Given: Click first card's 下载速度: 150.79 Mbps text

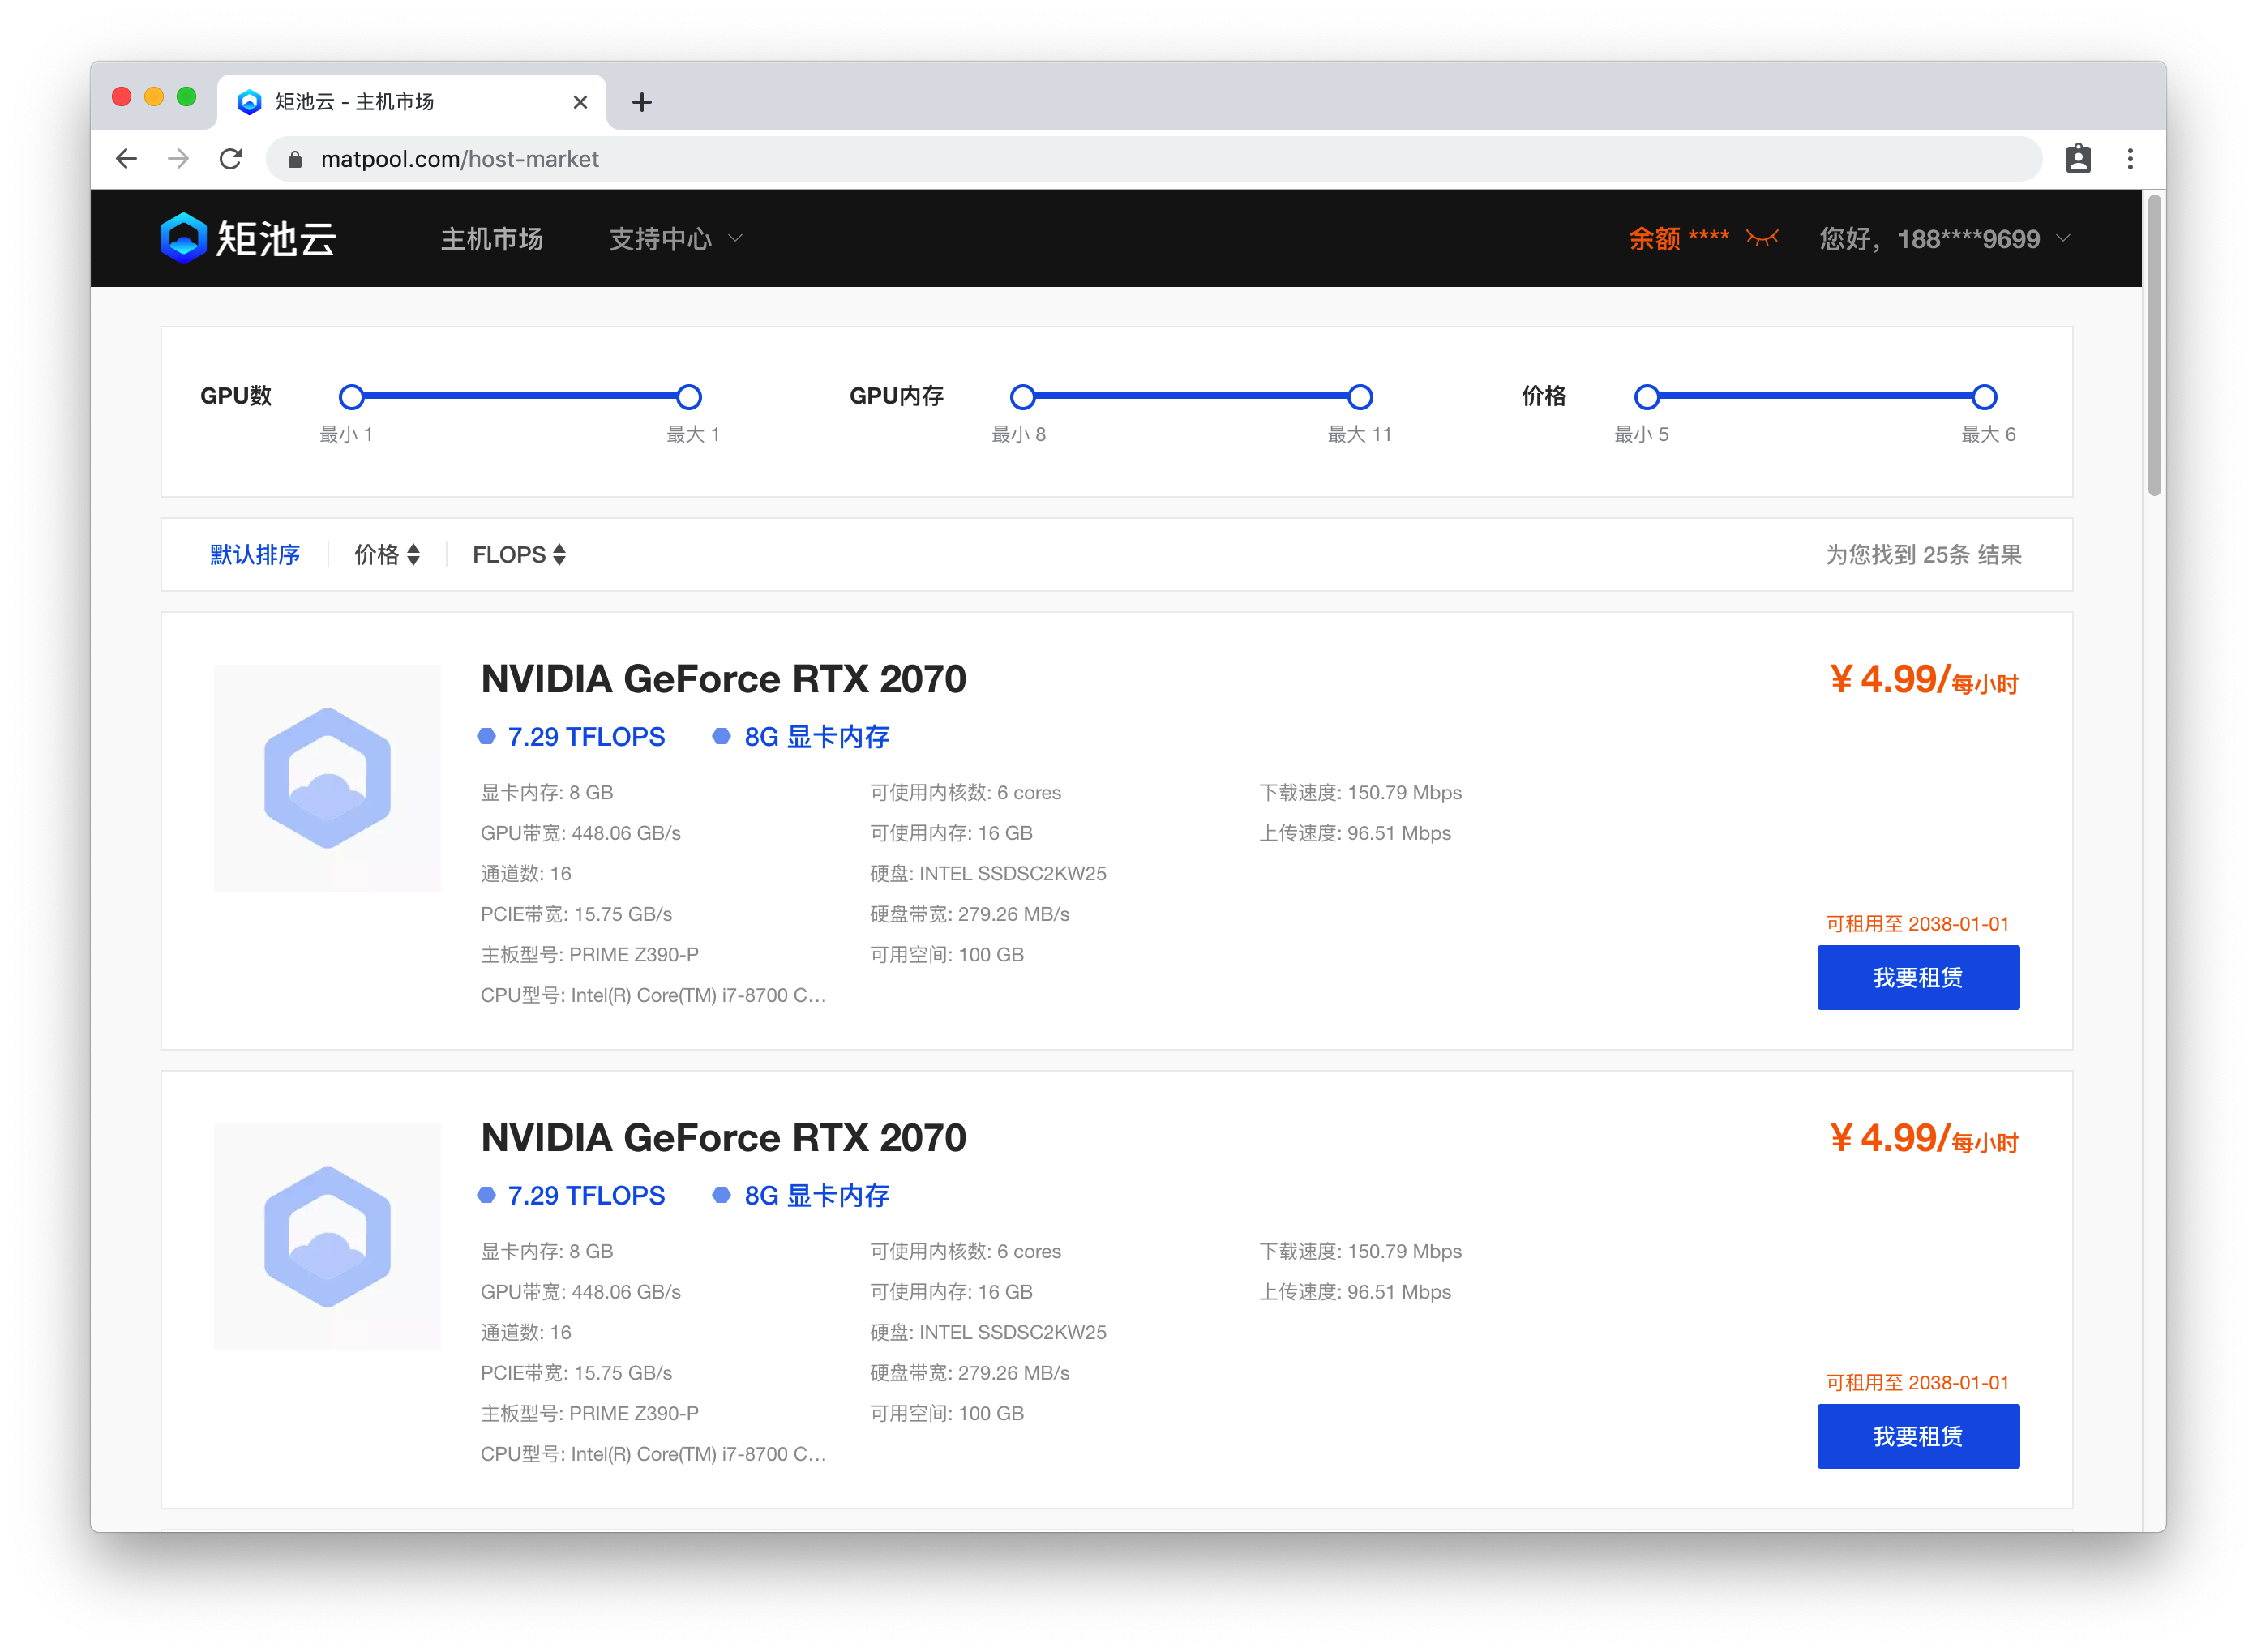Looking at the screenshot, I should (x=1360, y=793).
